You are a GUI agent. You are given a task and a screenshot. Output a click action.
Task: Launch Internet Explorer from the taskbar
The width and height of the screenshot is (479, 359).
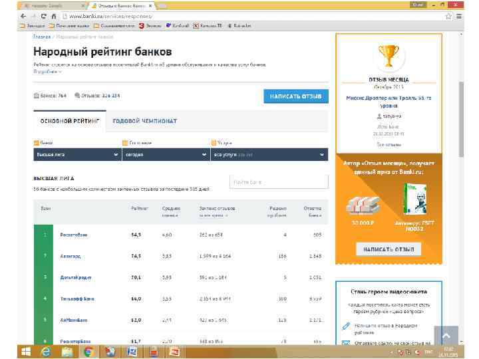pos(46,352)
